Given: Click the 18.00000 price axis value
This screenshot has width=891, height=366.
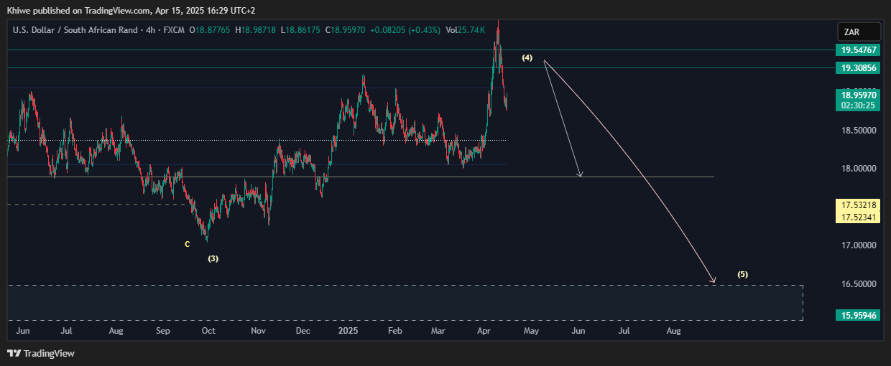Looking at the screenshot, I should pos(859,169).
